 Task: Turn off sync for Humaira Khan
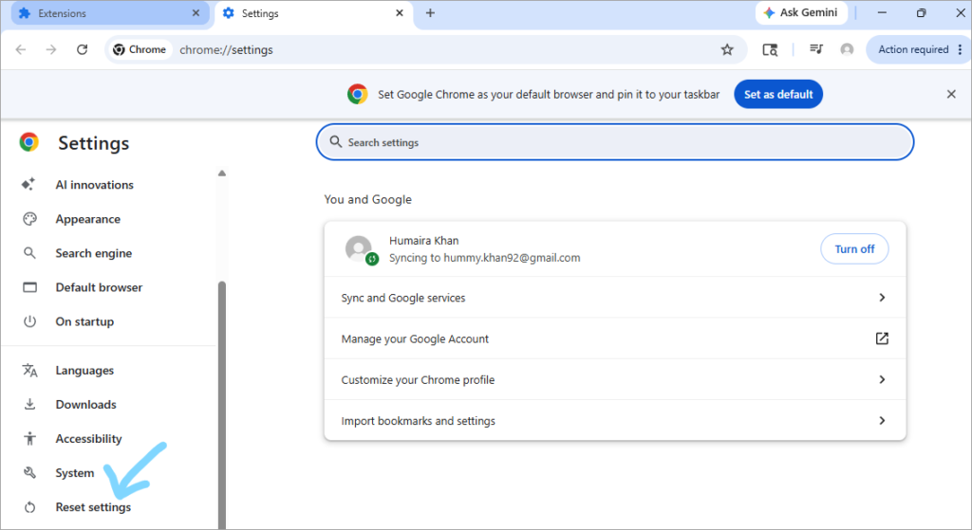point(854,249)
